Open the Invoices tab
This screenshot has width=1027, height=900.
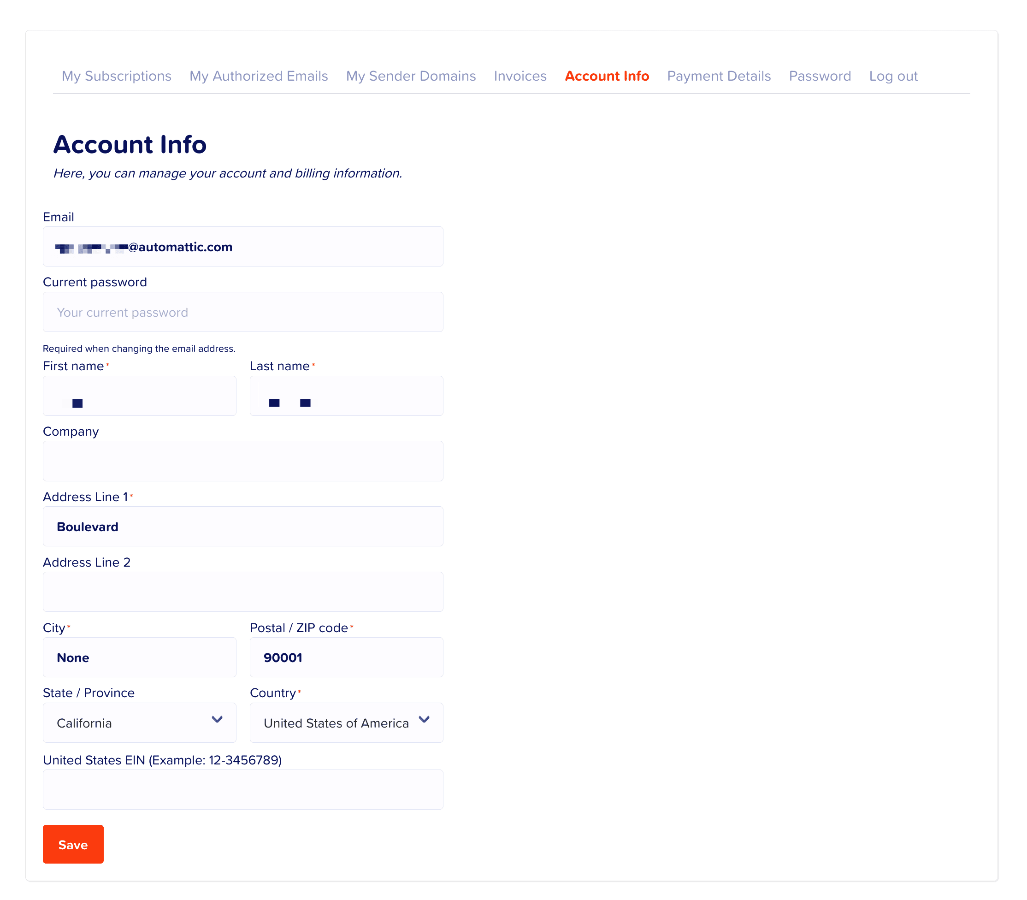pyautogui.click(x=520, y=76)
